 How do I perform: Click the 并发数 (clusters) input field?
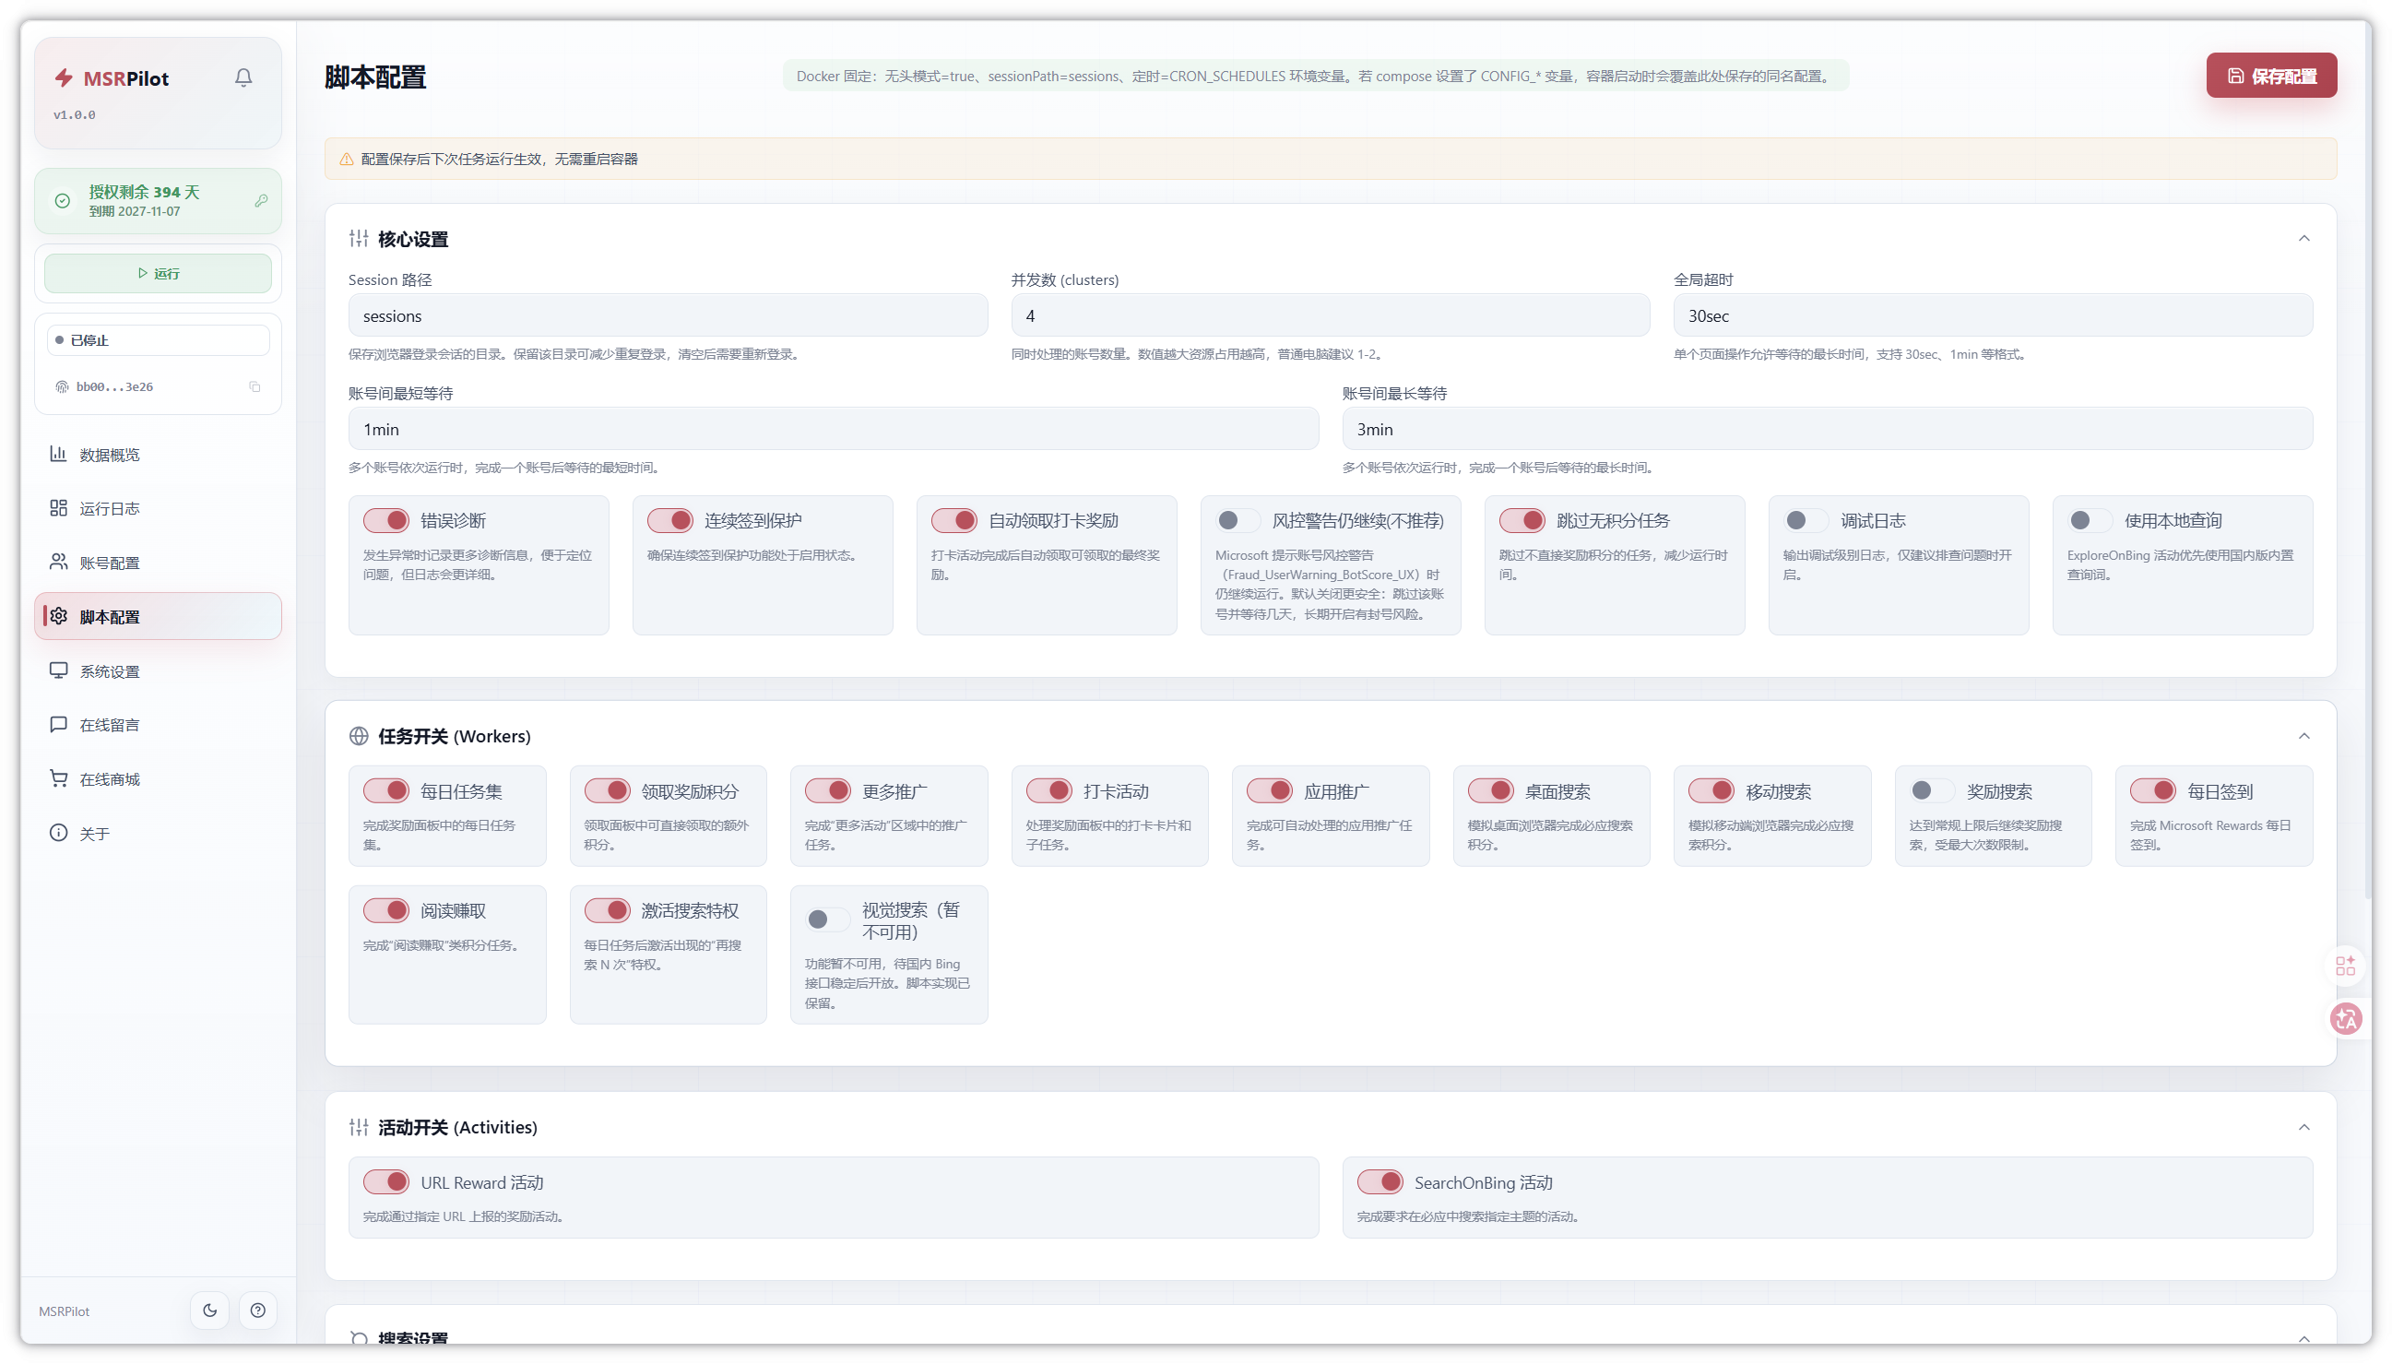pyautogui.click(x=1330, y=315)
